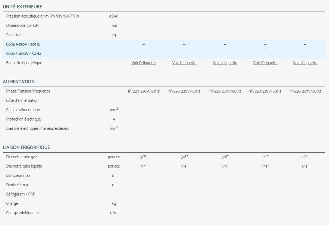Viewport: 329px width, 225px height.
Task: Click the "Diamètre tube gaz" row label
Action: (22, 157)
